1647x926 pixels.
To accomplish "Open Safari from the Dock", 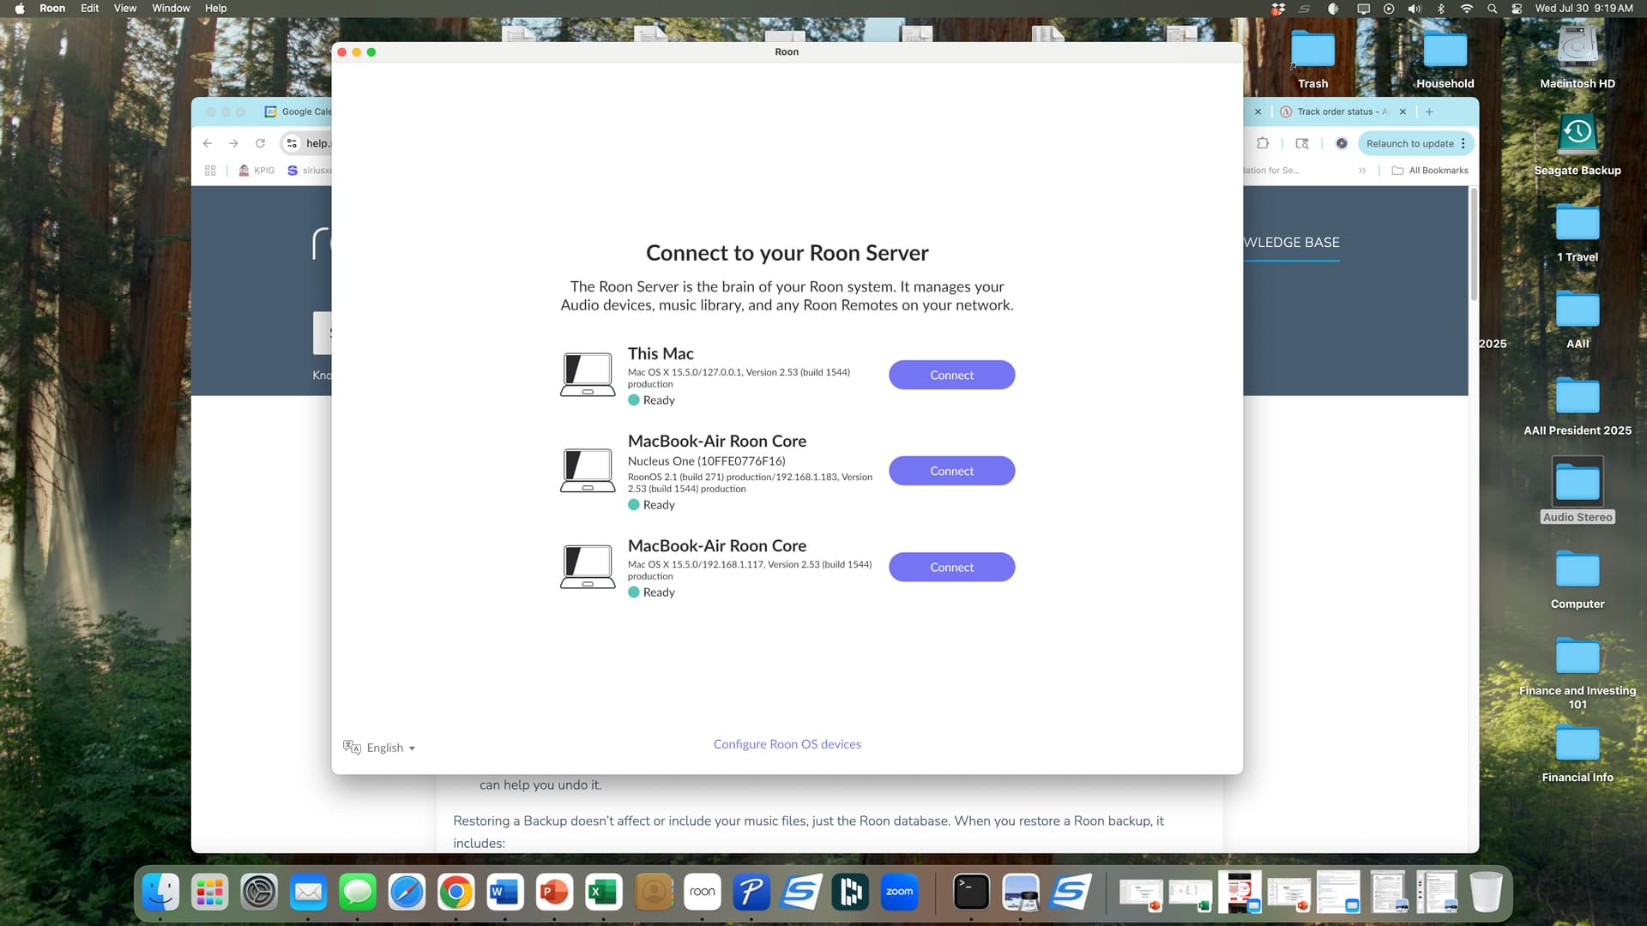I will (x=407, y=893).
